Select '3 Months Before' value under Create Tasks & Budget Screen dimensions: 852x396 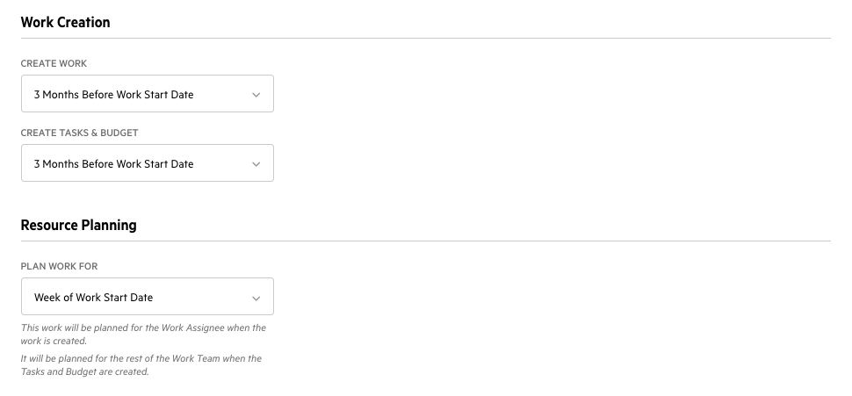pyautogui.click(x=113, y=163)
